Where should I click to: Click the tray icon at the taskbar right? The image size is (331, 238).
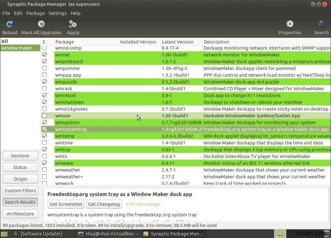click(280, 234)
